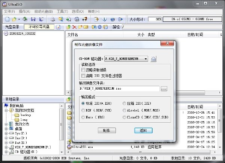Click the output image file name field
The height and width of the screenshot is (163, 225).
119,88
